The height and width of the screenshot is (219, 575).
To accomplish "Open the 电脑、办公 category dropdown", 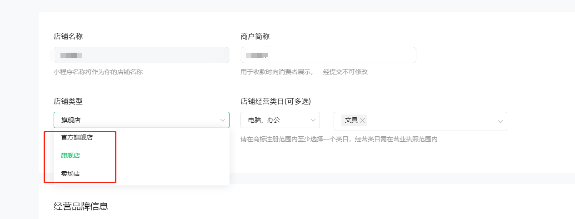I will (x=280, y=120).
